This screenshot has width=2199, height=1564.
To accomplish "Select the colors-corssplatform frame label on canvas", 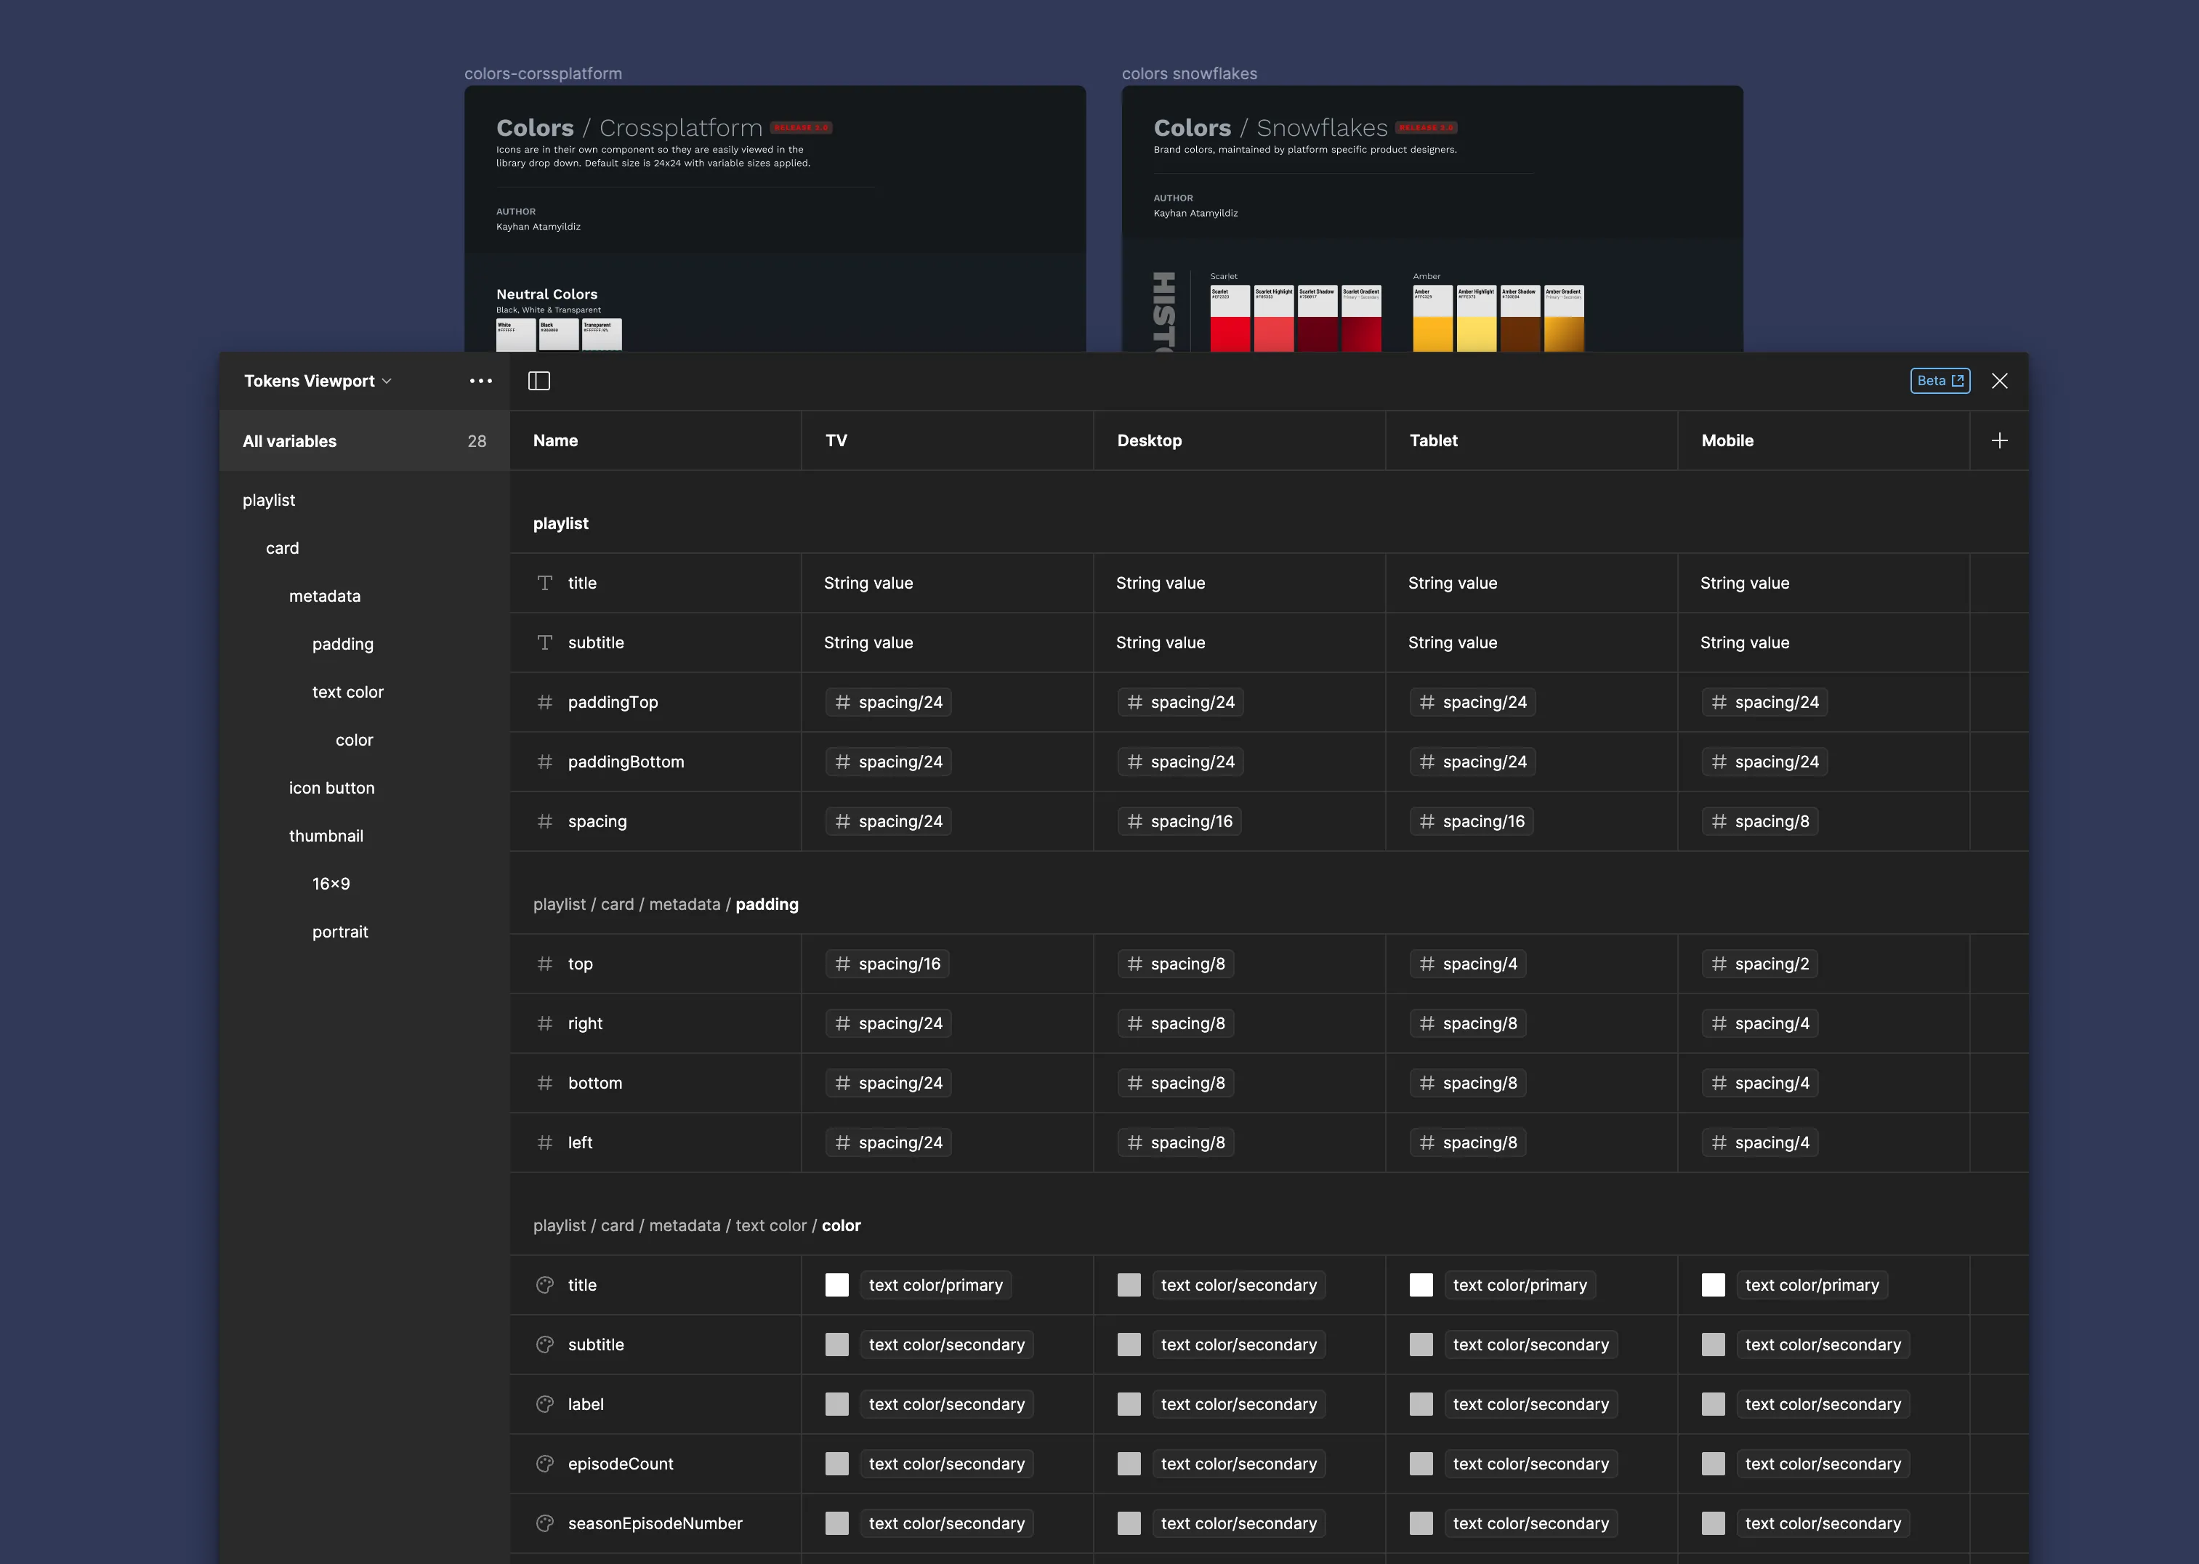I will click(543, 74).
